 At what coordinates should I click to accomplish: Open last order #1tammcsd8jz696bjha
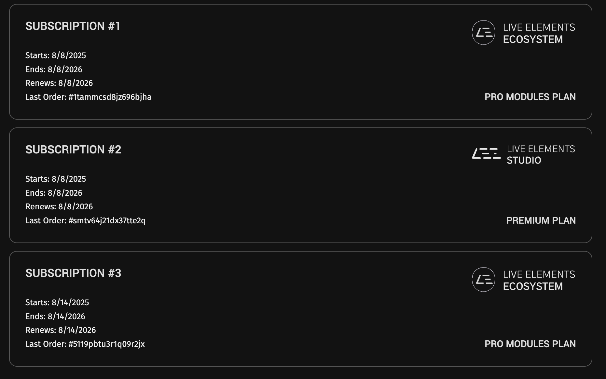[110, 97]
